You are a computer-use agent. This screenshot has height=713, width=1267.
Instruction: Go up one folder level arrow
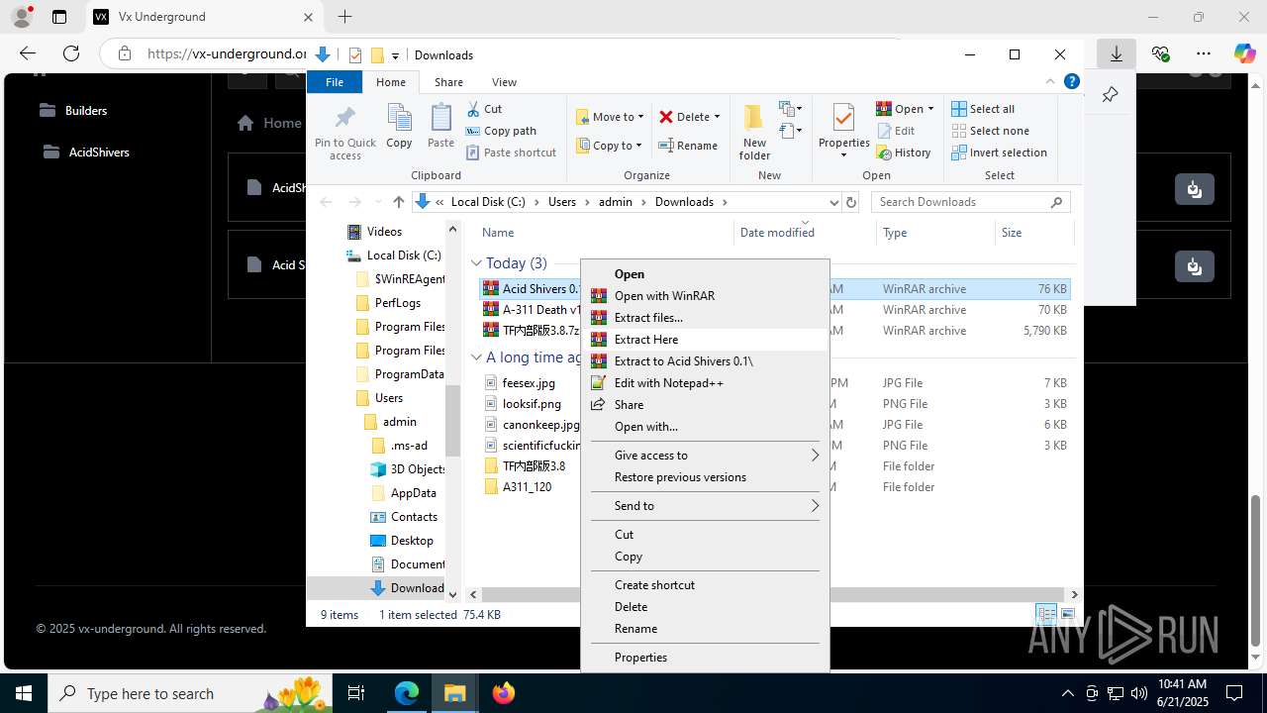click(399, 202)
